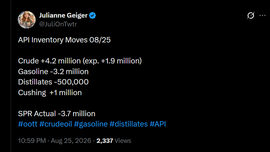270x152 pixels.
Task: Click the Crude +4.2 million line
Action: click(80, 61)
